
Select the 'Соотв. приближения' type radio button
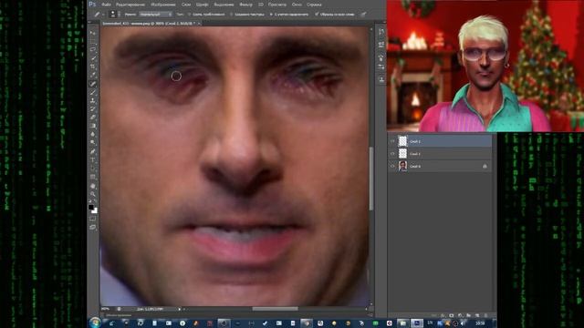coord(190,15)
